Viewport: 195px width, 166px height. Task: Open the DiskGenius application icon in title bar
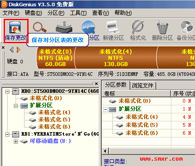[x=4, y=4]
